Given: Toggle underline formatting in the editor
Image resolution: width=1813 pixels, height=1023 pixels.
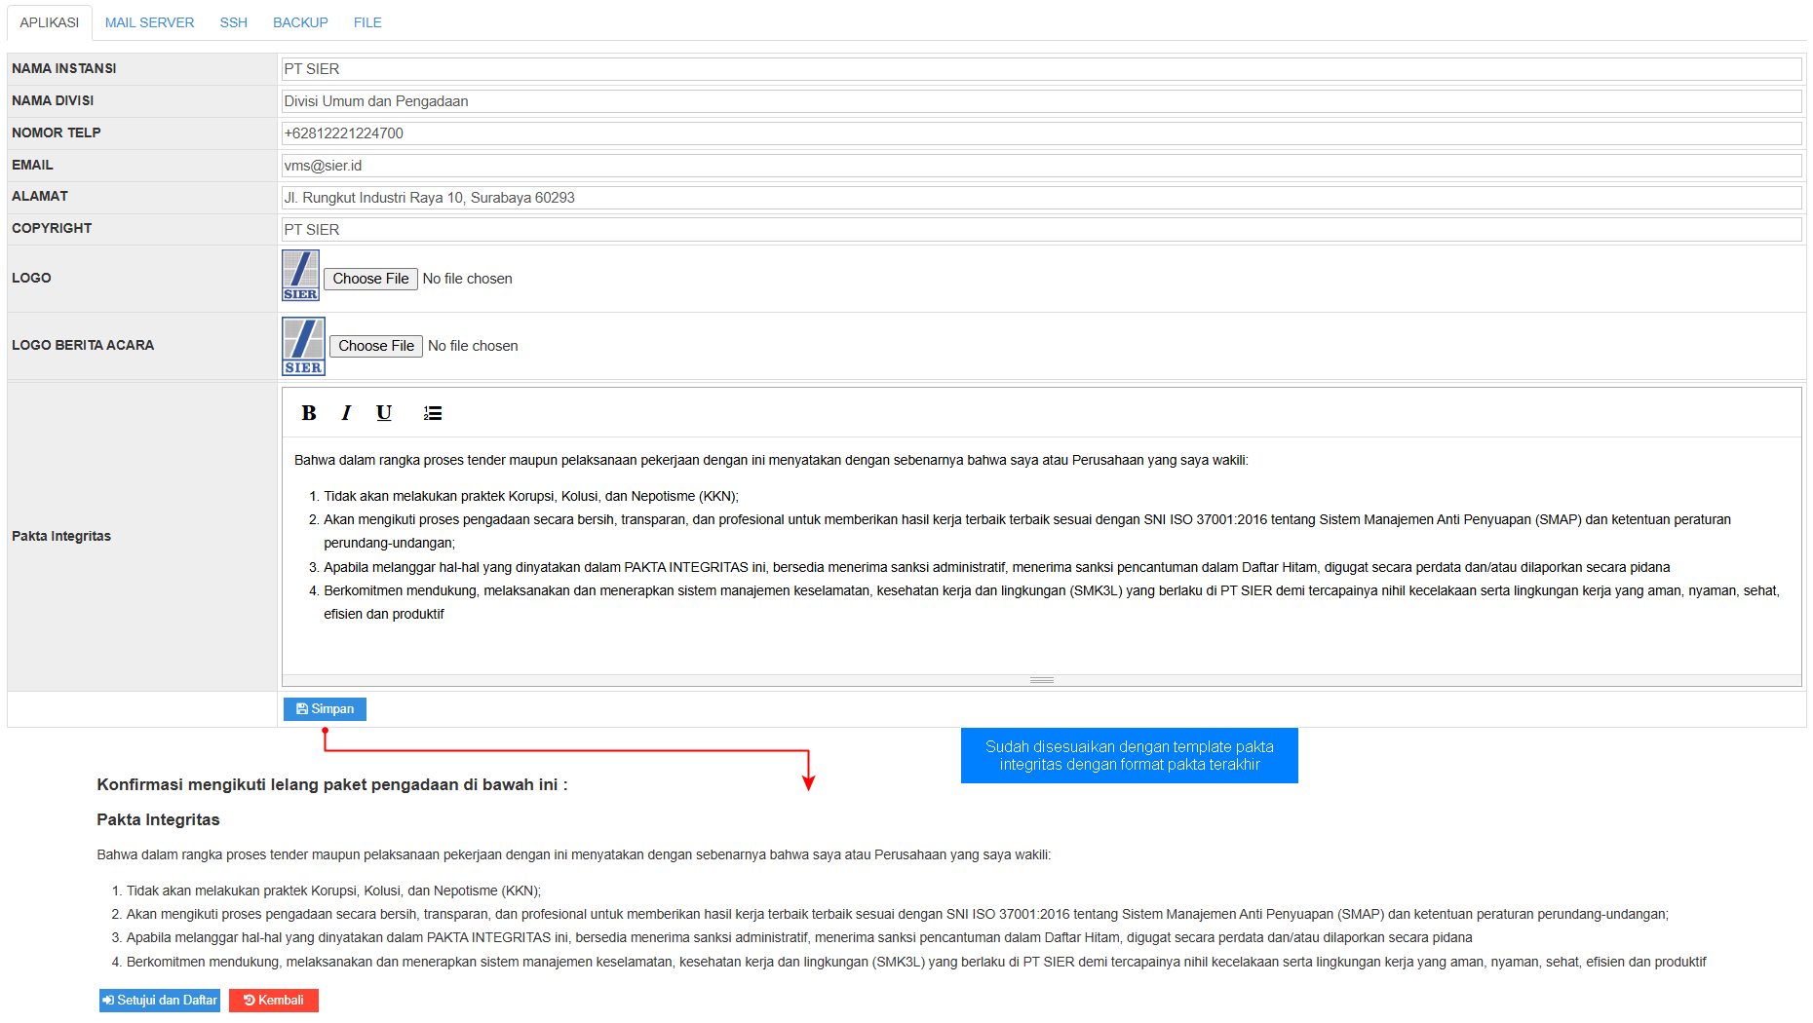Looking at the screenshot, I should point(384,413).
